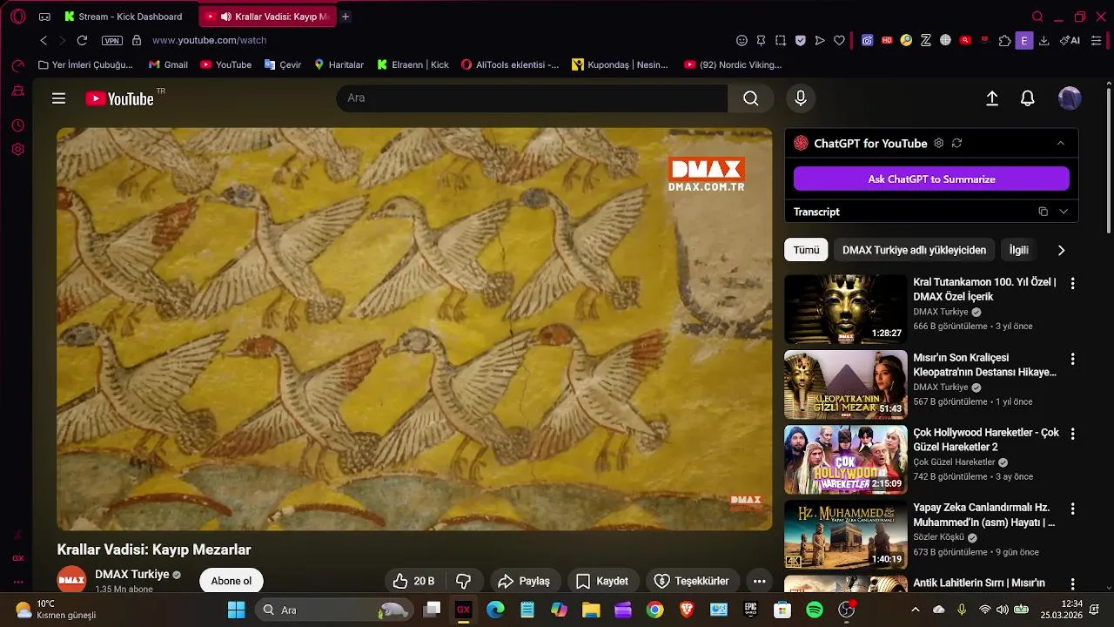
Task: Click the YouTube Ara search field
Action: pyautogui.click(x=532, y=98)
